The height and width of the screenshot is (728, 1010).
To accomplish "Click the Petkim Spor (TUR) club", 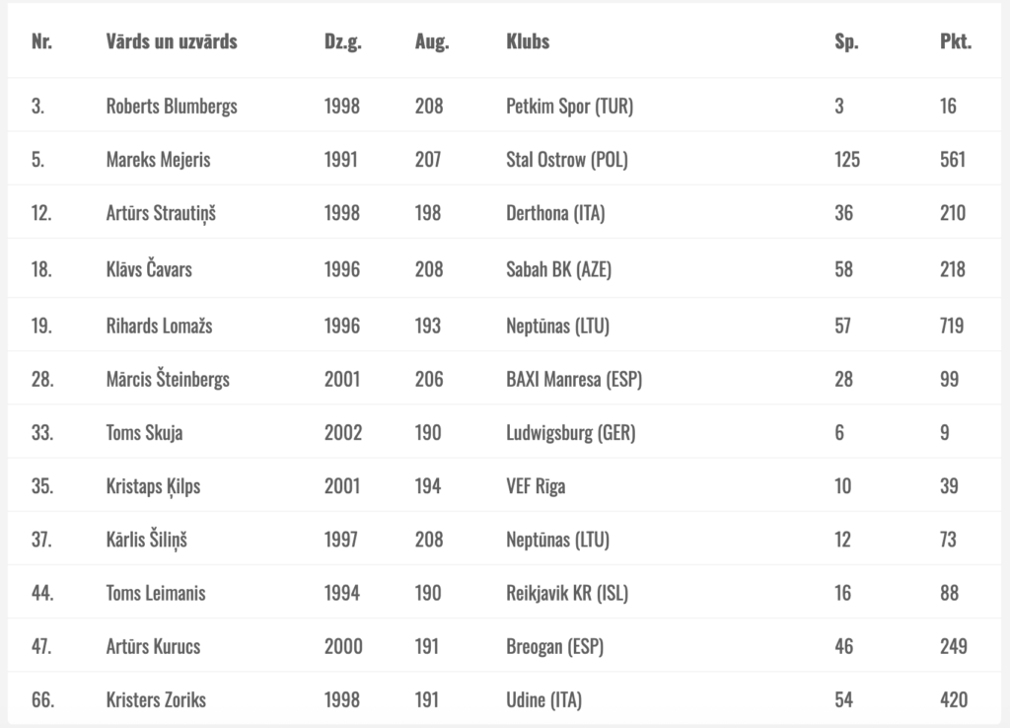I will pyautogui.click(x=569, y=106).
